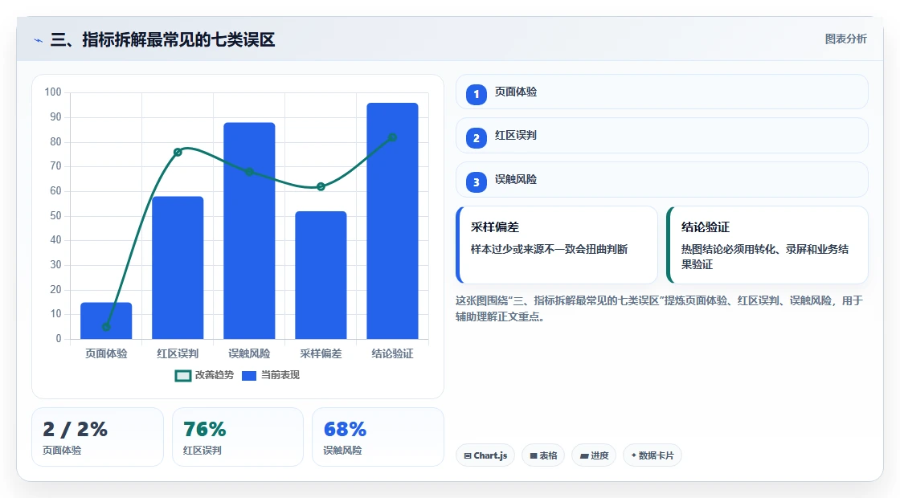
Task: Click the 当前表现 legend label
Action: [x=280, y=375]
